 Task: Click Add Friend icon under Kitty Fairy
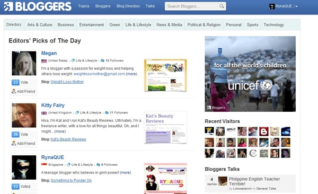(x=14, y=143)
